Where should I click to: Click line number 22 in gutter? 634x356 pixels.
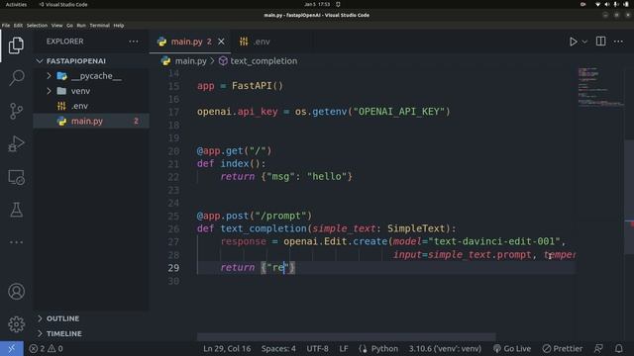tap(173, 177)
